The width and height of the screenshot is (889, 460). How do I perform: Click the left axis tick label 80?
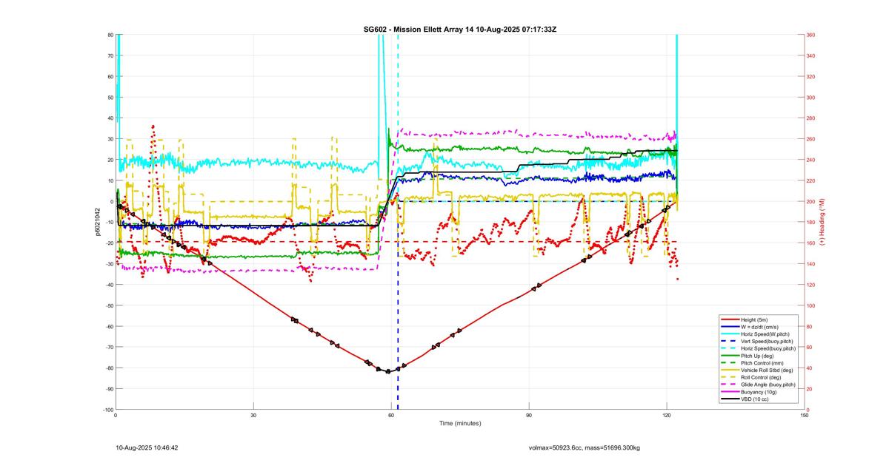click(110, 35)
